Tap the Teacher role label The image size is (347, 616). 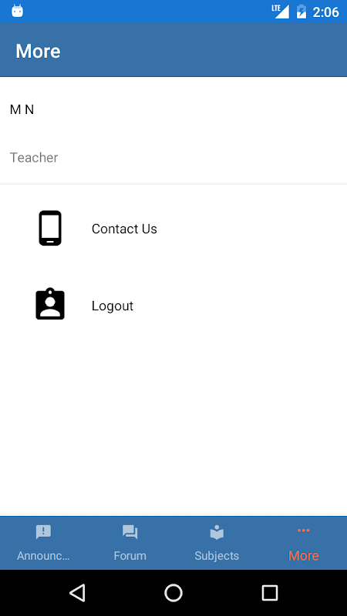coord(34,158)
